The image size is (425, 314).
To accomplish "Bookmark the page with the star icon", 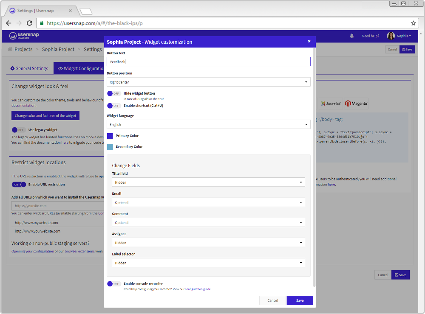I will (413, 23).
